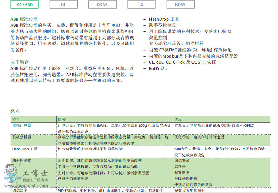278x193 pixels.
Task: Click the B055 option code box
Action: pyautogui.click(x=180, y=5)
